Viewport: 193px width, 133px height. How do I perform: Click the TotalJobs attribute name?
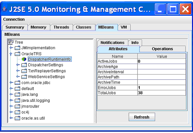pos(107,93)
